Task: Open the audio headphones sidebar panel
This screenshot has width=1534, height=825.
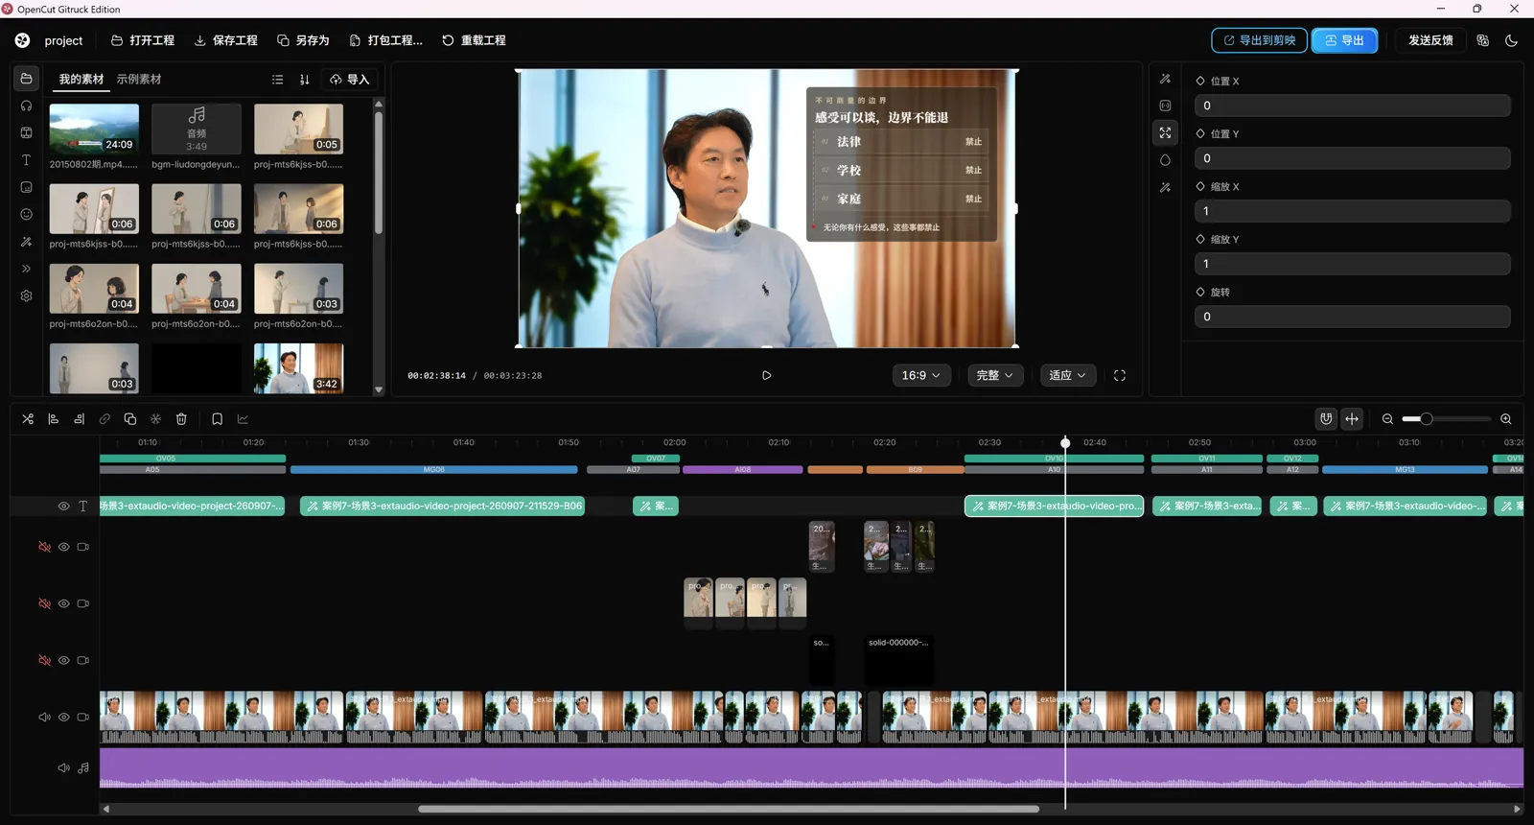Action: (26, 106)
